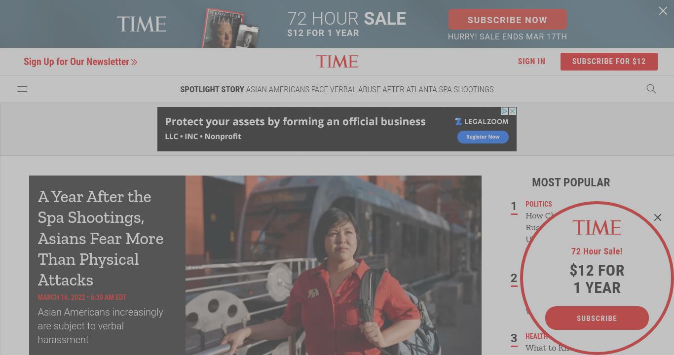Click the AdChoices triangle icon
The image size is (674, 355).
point(505,111)
